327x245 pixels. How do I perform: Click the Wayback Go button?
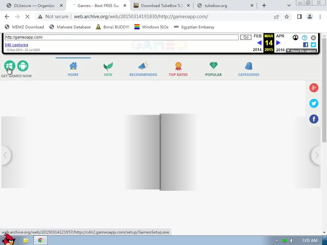click(x=246, y=37)
